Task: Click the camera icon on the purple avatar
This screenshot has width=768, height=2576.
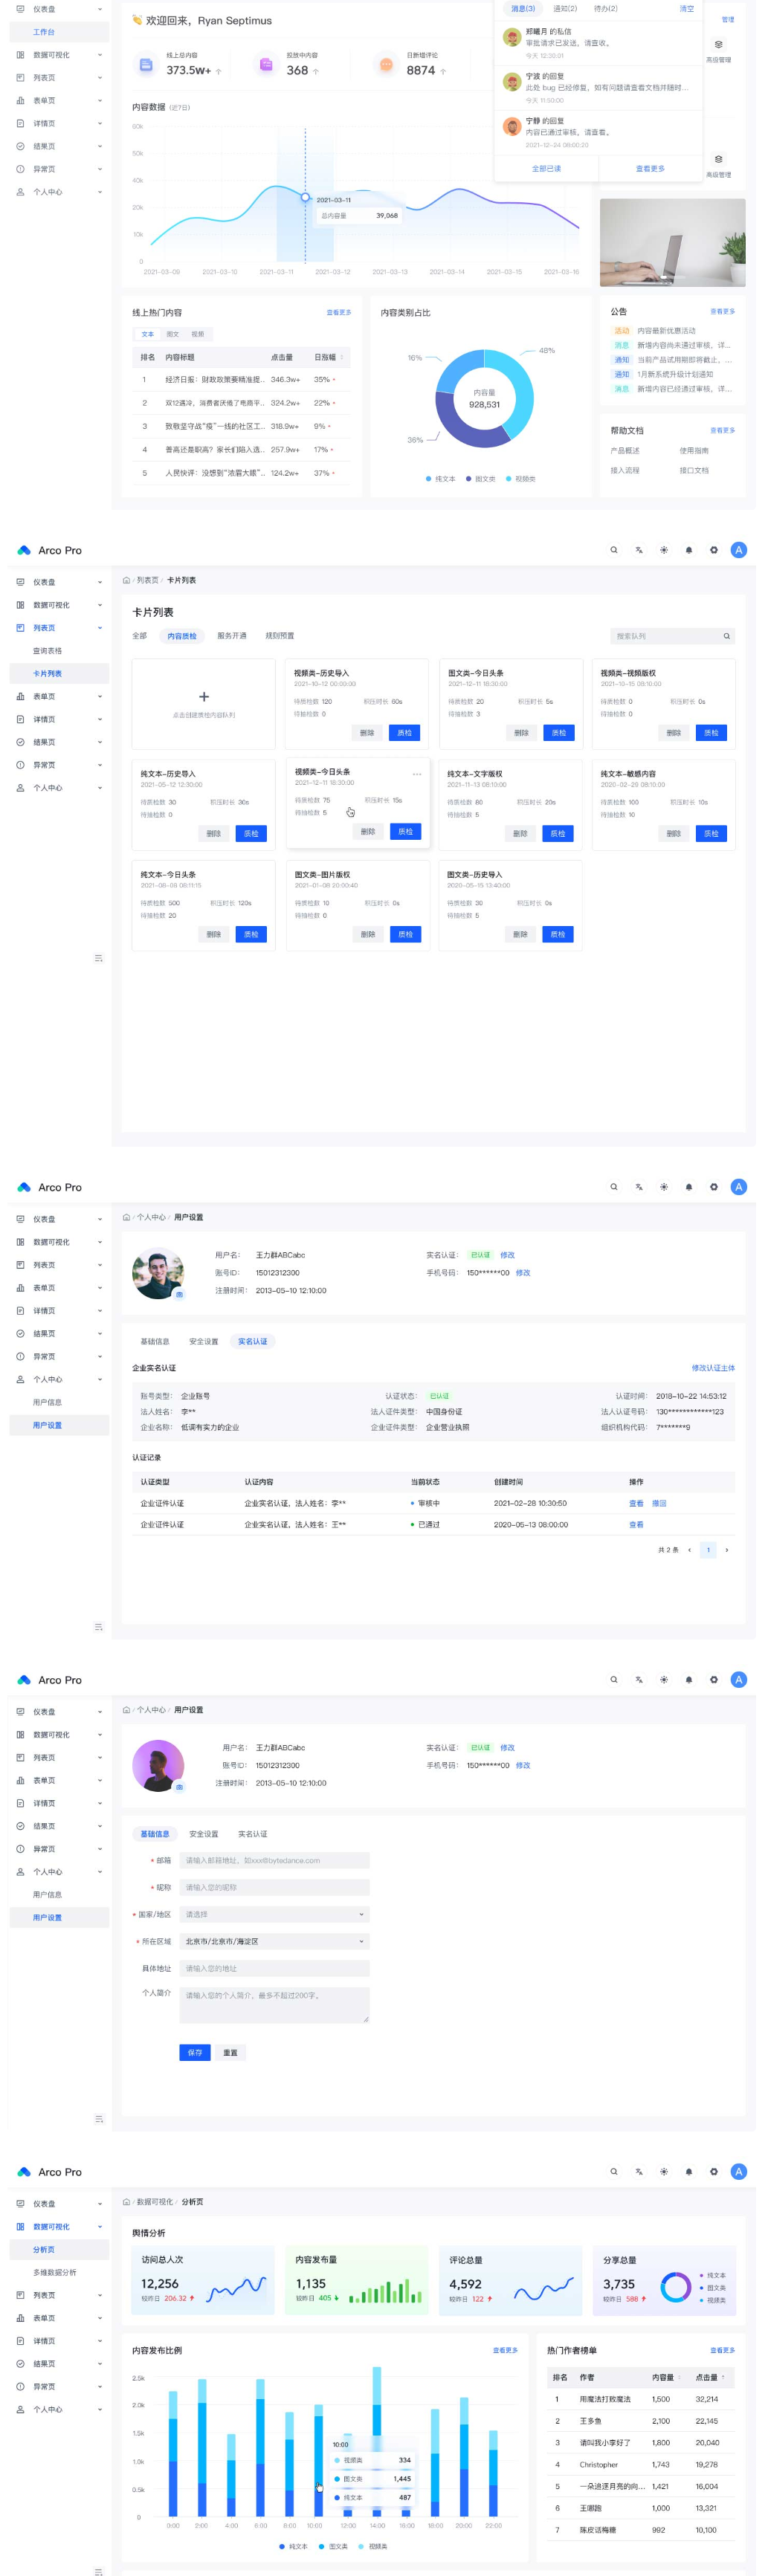Action: point(180,1787)
